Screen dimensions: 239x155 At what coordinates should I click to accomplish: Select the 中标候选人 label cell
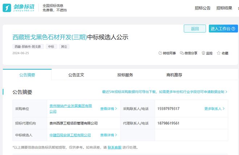(30, 135)
